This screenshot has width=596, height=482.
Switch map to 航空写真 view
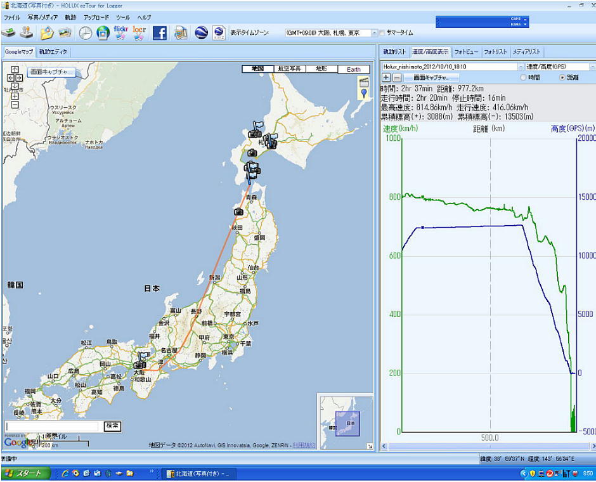[290, 69]
